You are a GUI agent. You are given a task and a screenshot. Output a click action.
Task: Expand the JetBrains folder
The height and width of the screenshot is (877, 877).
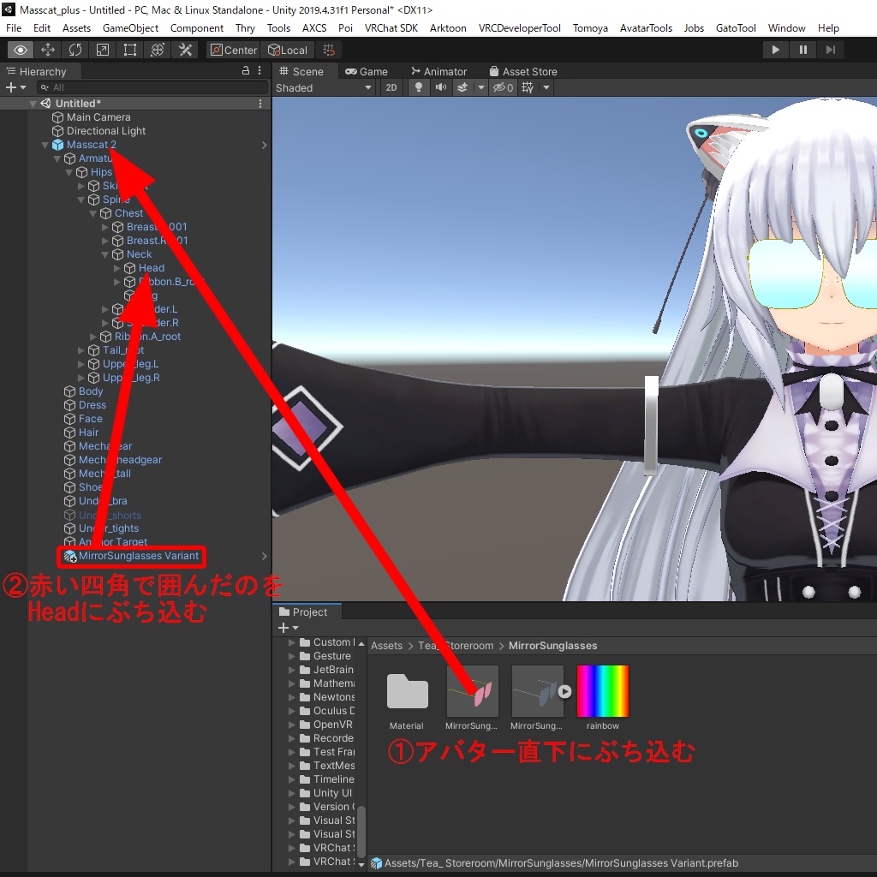(x=291, y=670)
